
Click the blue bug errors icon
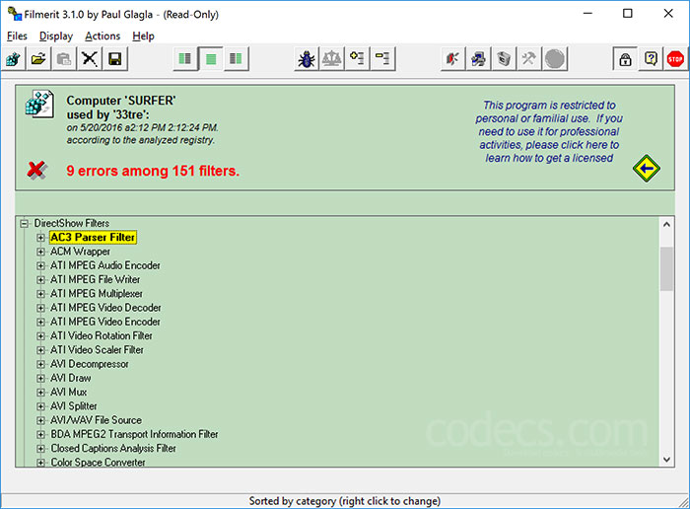pyautogui.click(x=307, y=58)
